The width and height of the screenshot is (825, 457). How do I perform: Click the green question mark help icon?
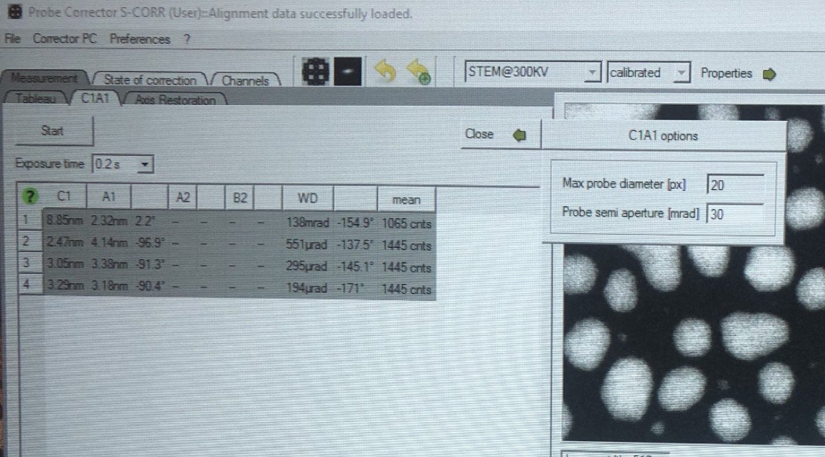[29, 197]
